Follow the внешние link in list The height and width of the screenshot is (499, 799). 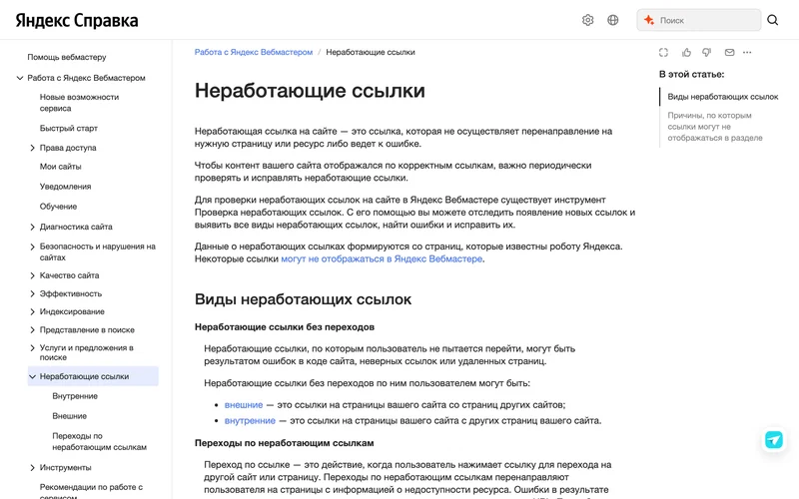click(244, 405)
